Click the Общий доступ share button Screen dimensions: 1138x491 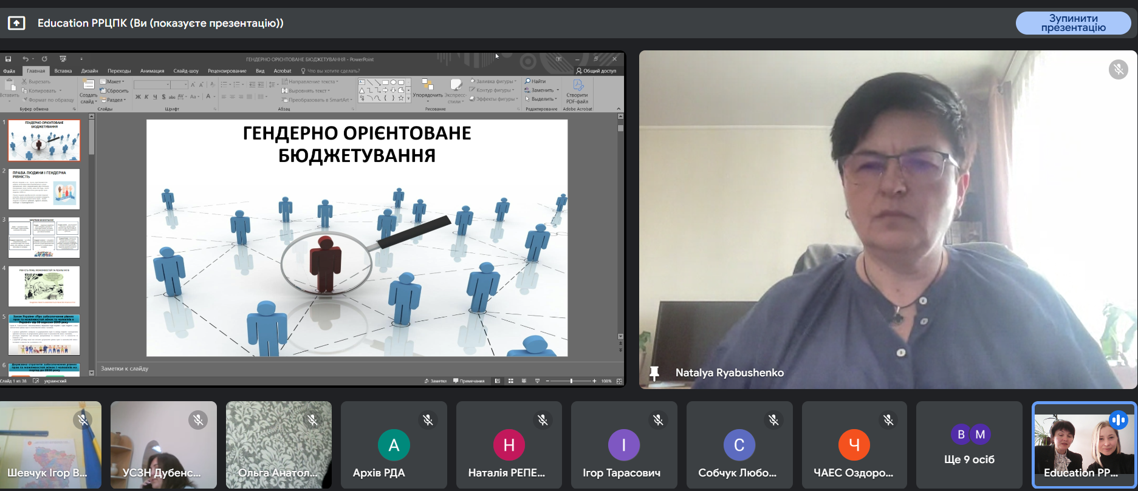coord(596,71)
